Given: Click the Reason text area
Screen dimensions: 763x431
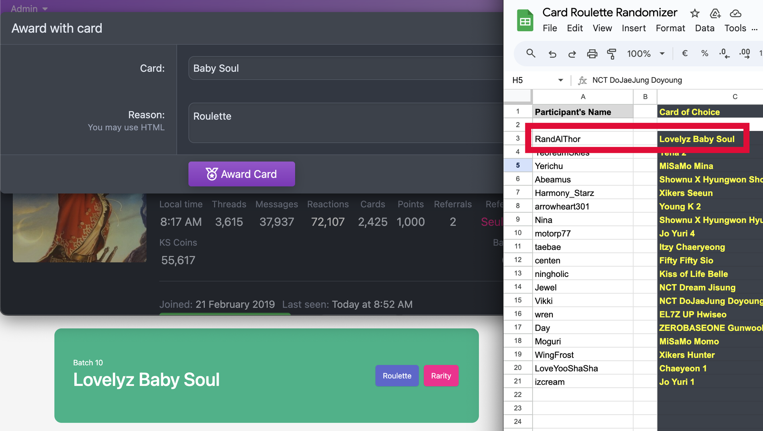Looking at the screenshot, I should tap(346, 123).
